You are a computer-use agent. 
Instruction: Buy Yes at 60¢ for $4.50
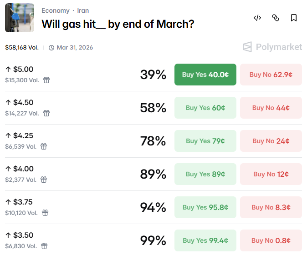[205, 108]
